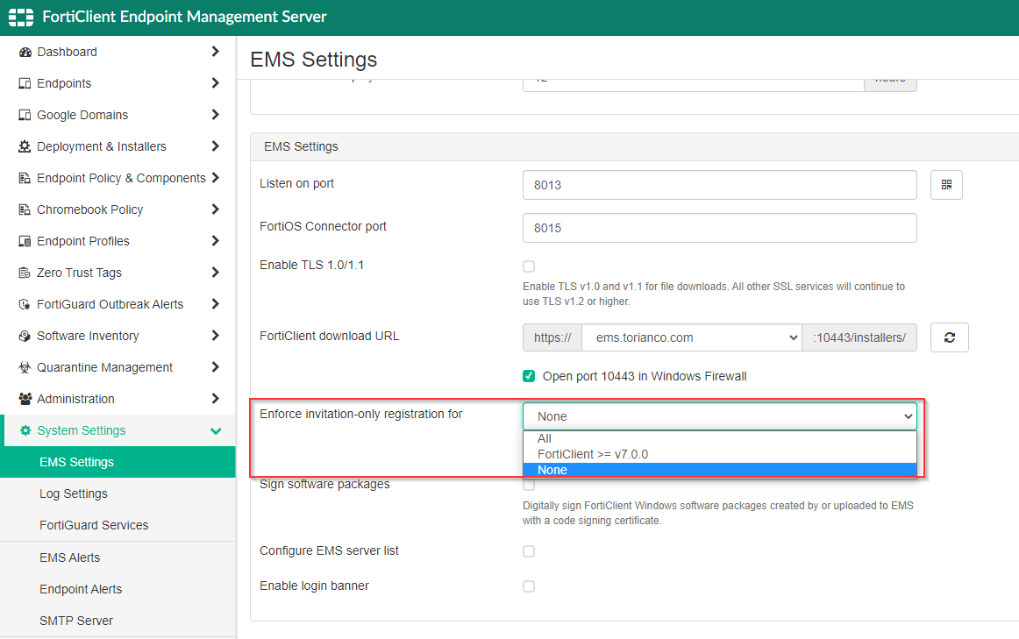Image resolution: width=1019 pixels, height=639 pixels.
Task: Open SMTP Server in sidebar
Action: point(118,621)
